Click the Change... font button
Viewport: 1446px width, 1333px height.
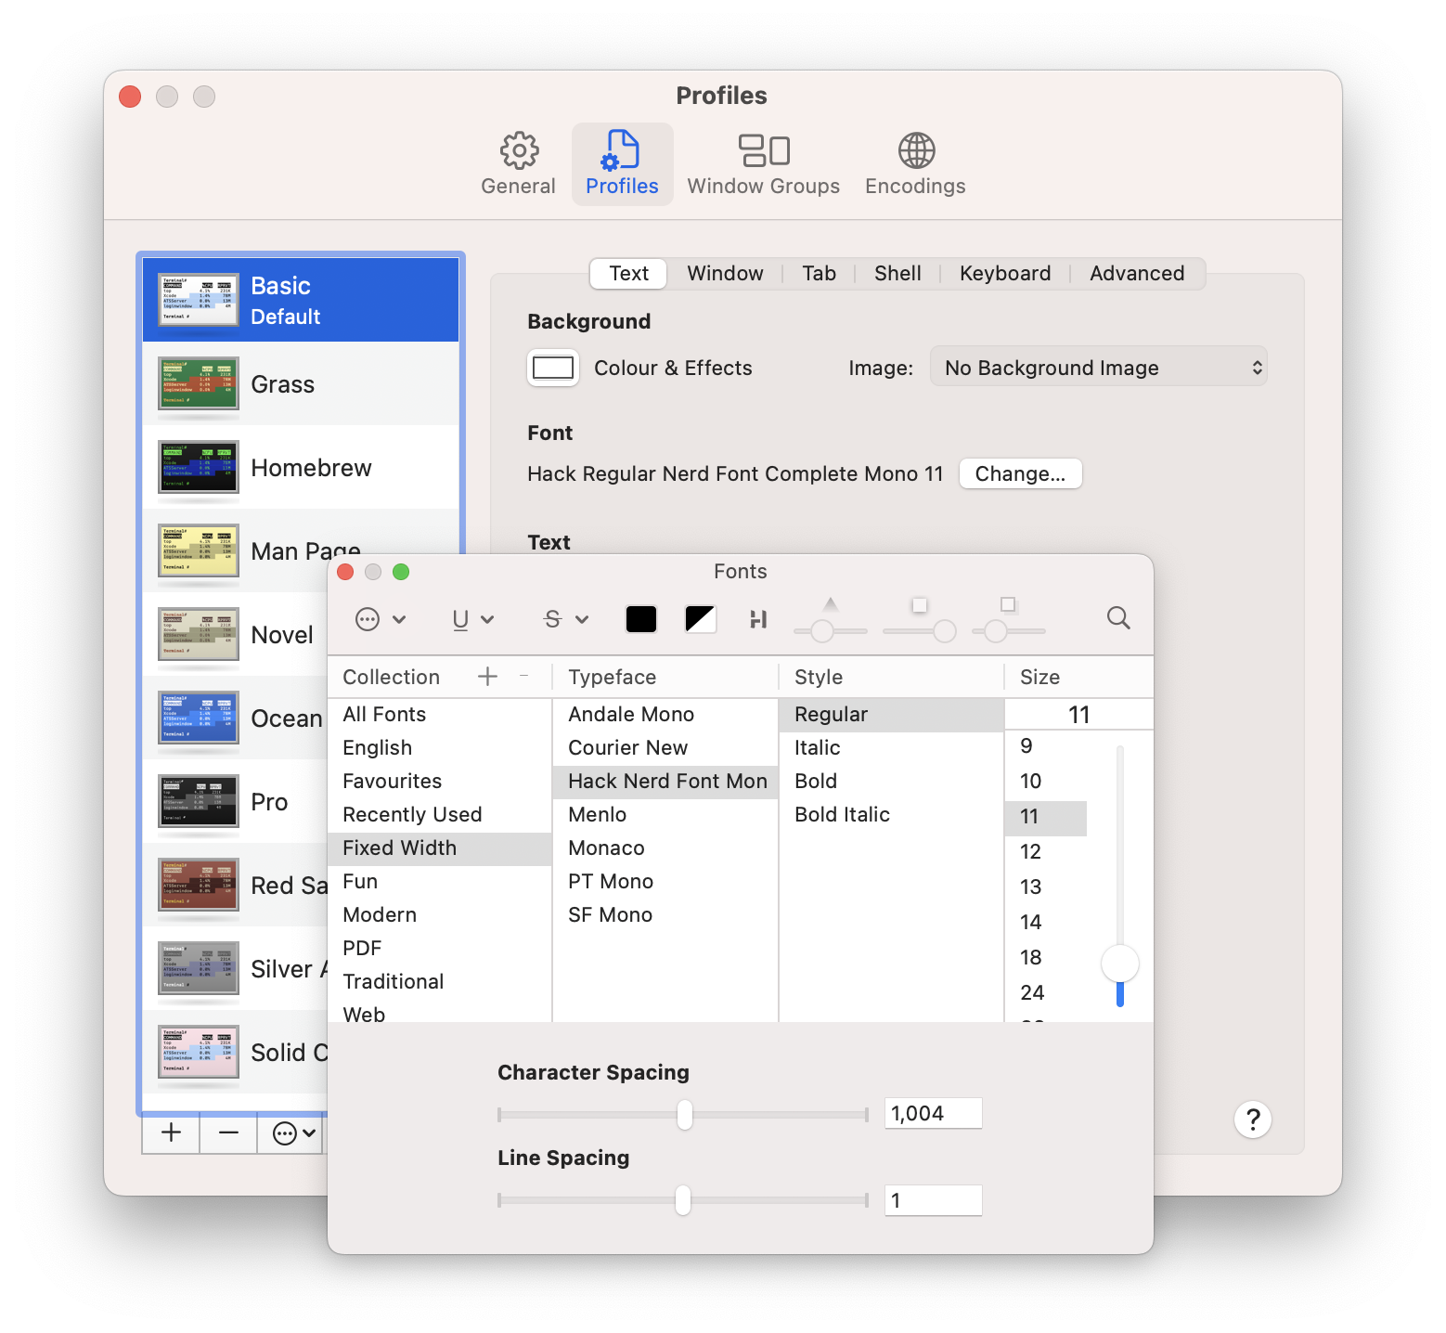1020,473
